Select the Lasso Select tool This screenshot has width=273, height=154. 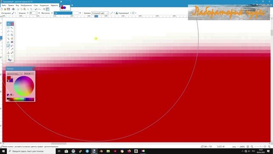pos(8,31)
